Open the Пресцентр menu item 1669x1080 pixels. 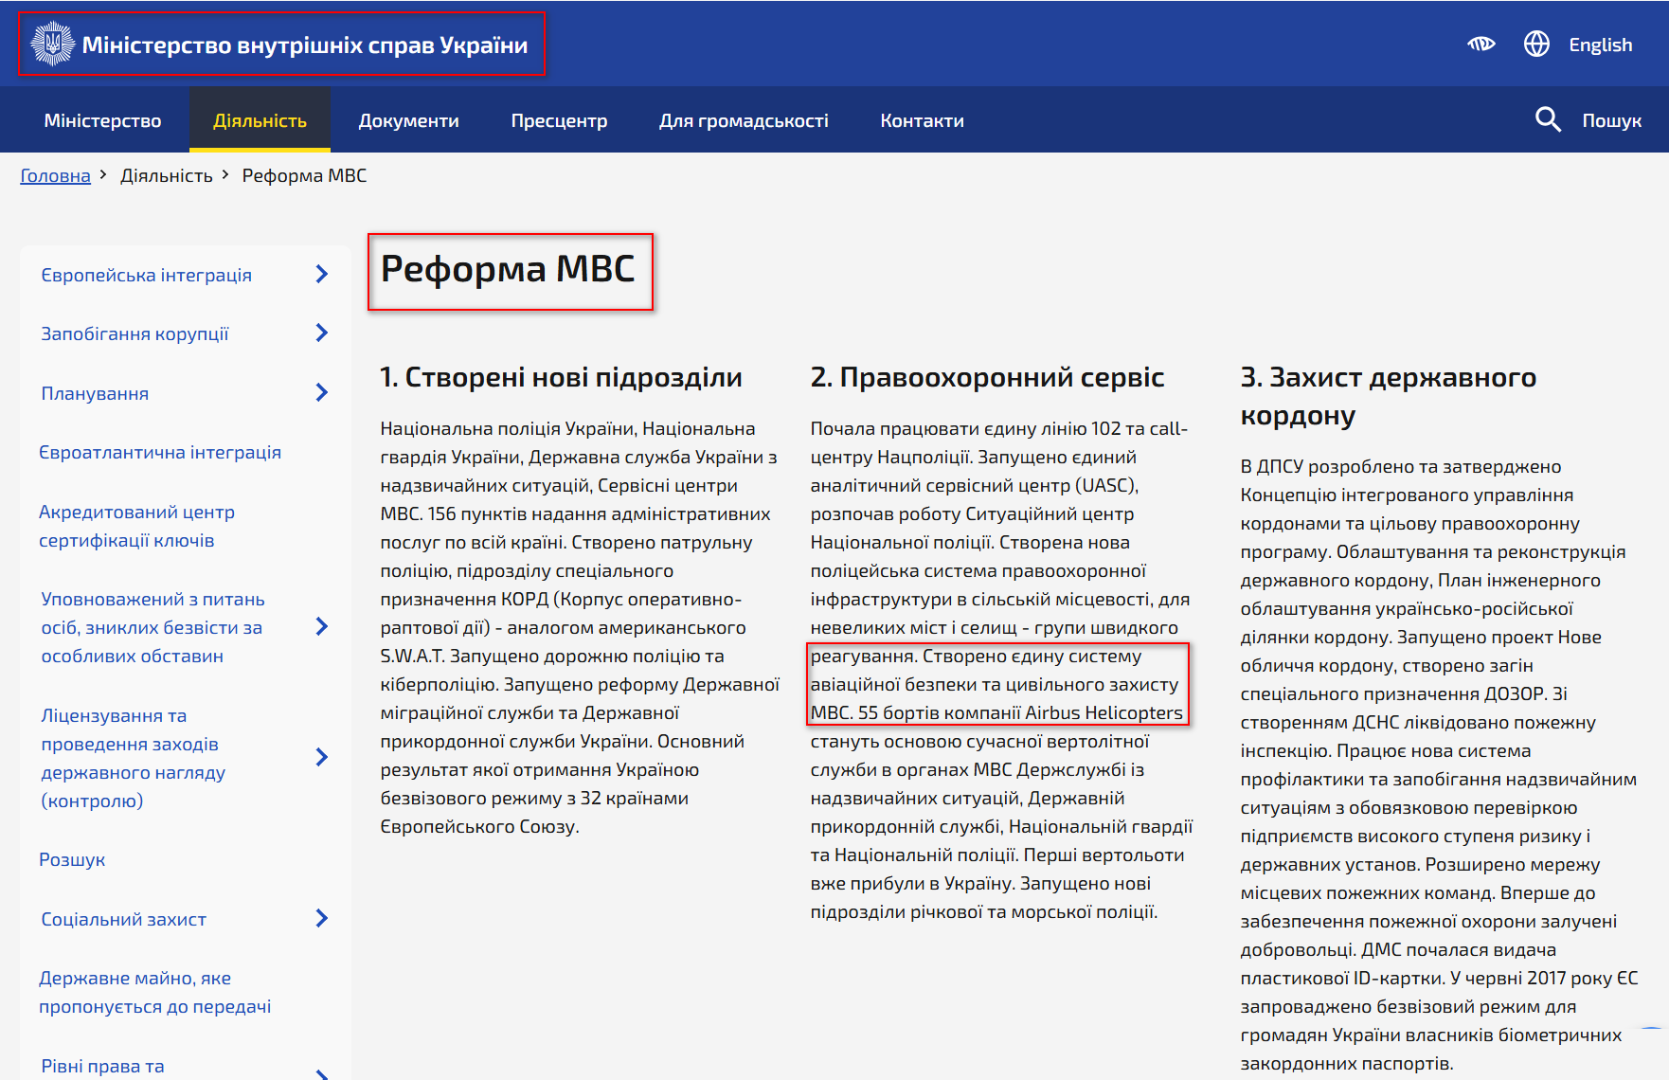tap(559, 119)
